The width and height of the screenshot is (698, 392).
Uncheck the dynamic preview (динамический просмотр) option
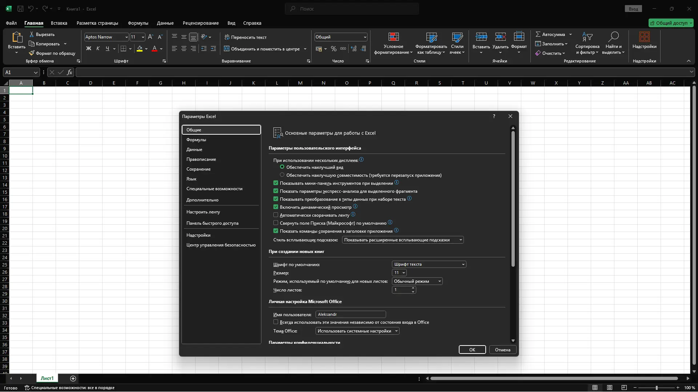point(276,207)
